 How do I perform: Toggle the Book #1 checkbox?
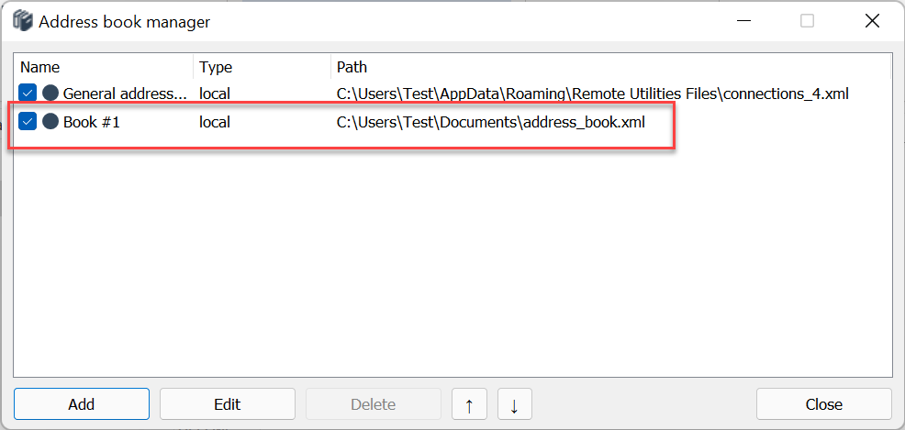(28, 121)
